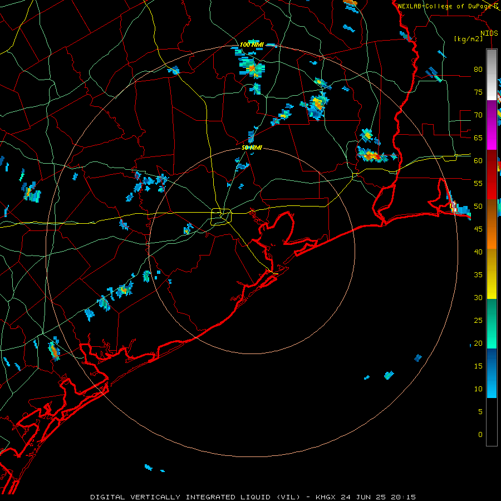Click the 10 value on the VIL scale
This screenshot has width=501, height=501.
478,389
